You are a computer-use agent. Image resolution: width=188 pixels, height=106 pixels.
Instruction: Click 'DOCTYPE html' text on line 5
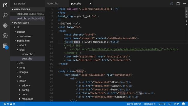[x=70, y=24]
